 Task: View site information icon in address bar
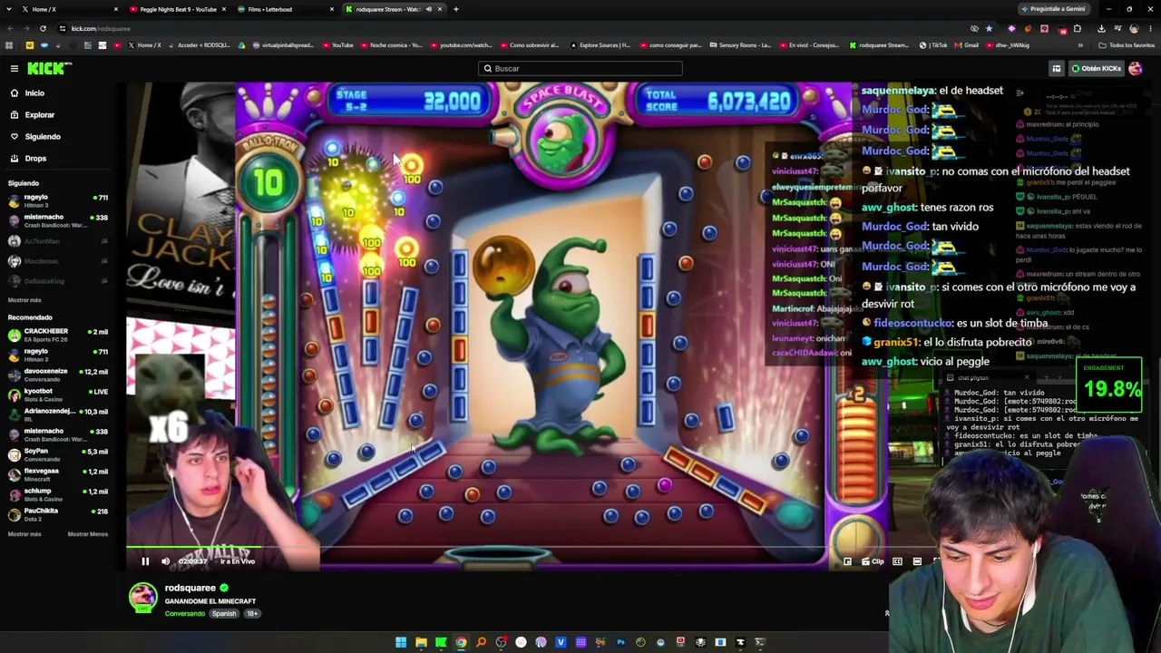63,28
